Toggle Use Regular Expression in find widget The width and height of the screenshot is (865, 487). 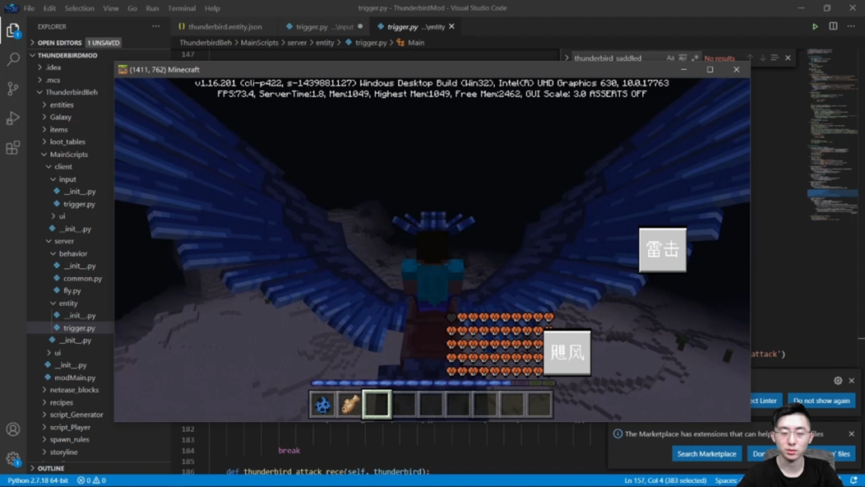tap(695, 58)
